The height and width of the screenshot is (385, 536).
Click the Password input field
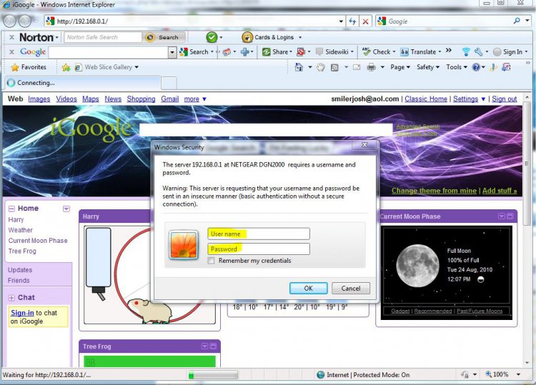[259, 249]
